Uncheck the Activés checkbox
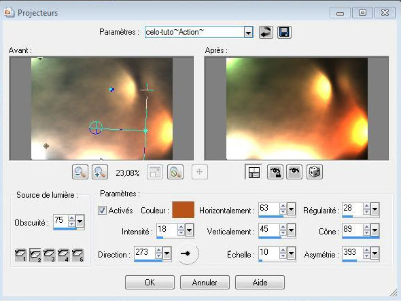Viewport: 401px width, 301px height. coord(102,211)
